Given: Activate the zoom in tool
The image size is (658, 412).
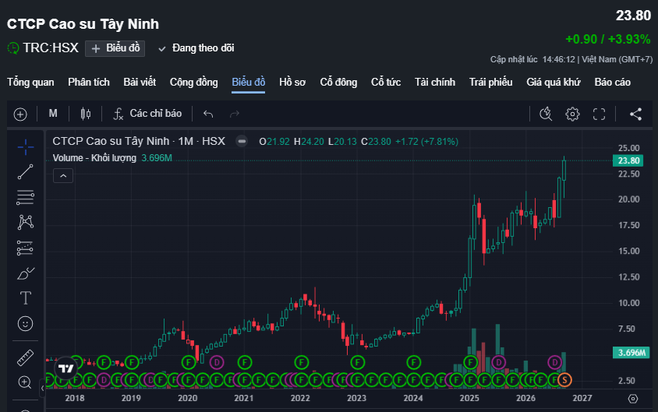Looking at the screenshot, I should click(x=25, y=382).
